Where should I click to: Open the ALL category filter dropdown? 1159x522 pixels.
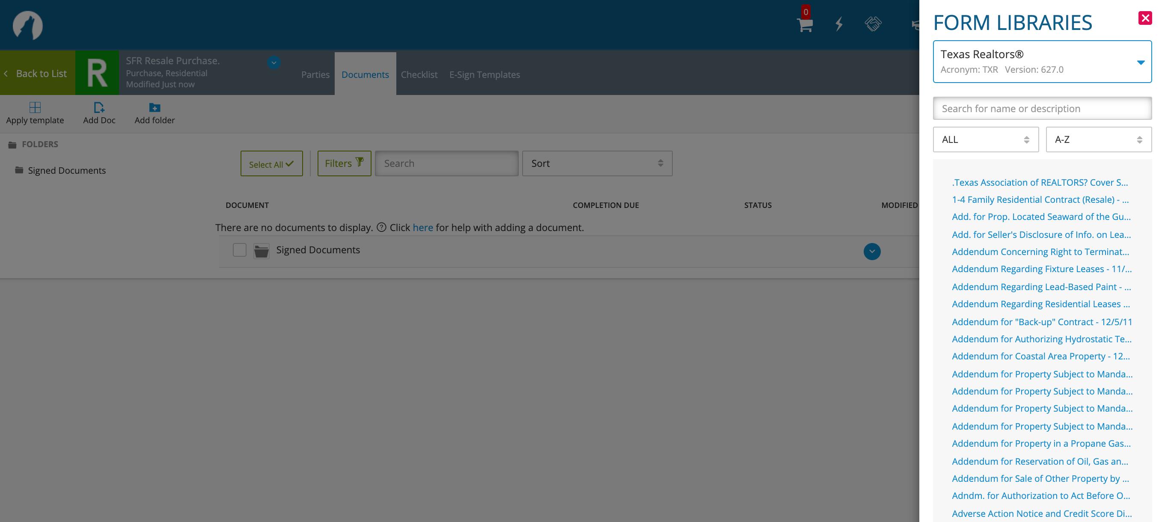click(x=985, y=139)
